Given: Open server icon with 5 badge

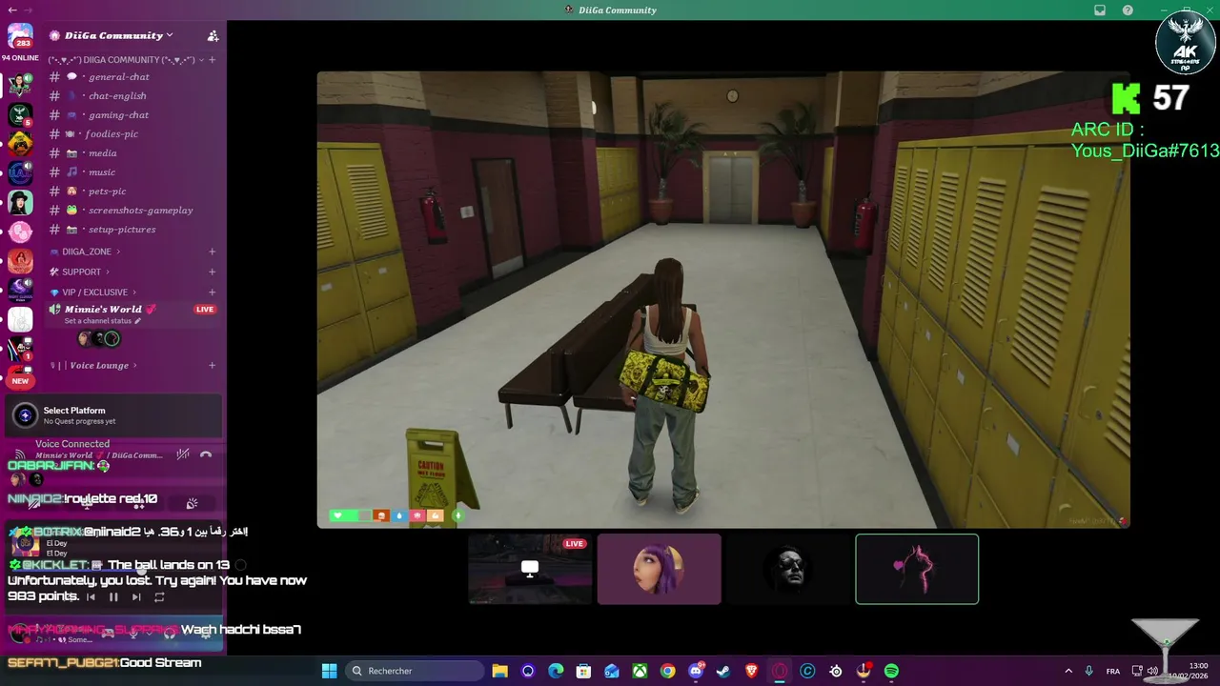Looking at the screenshot, I should pos(20,115).
